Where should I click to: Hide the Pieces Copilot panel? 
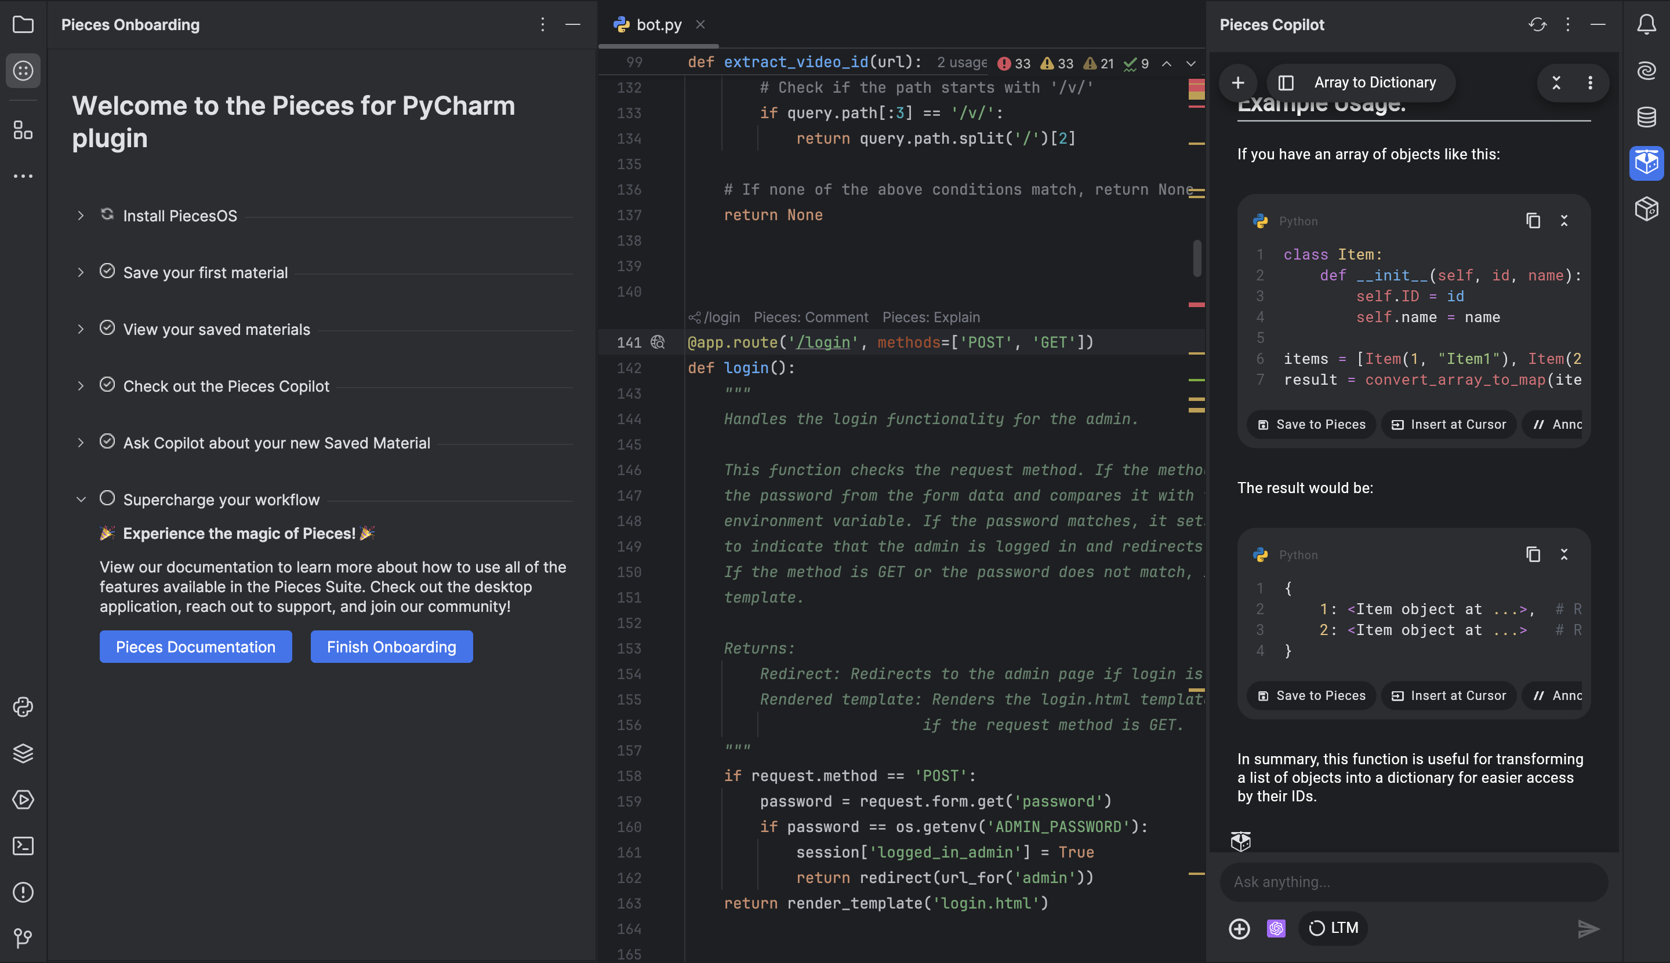1598,24
